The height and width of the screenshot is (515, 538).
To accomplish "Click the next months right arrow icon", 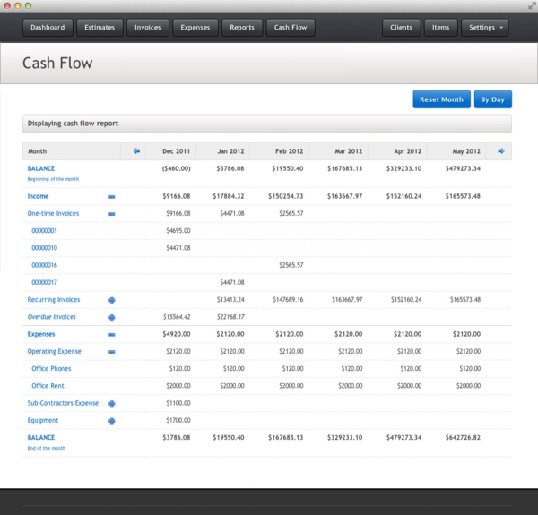I will pyautogui.click(x=501, y=151).
